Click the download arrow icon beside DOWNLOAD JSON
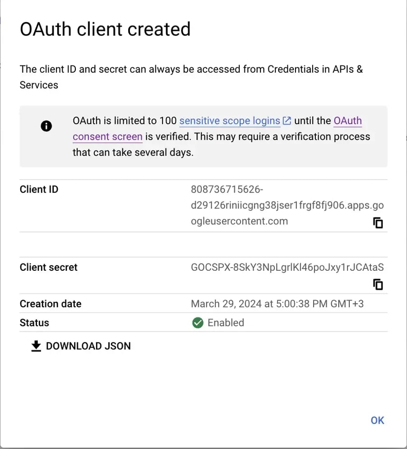This screenshot has width=407, height=449. pos(36,346)
